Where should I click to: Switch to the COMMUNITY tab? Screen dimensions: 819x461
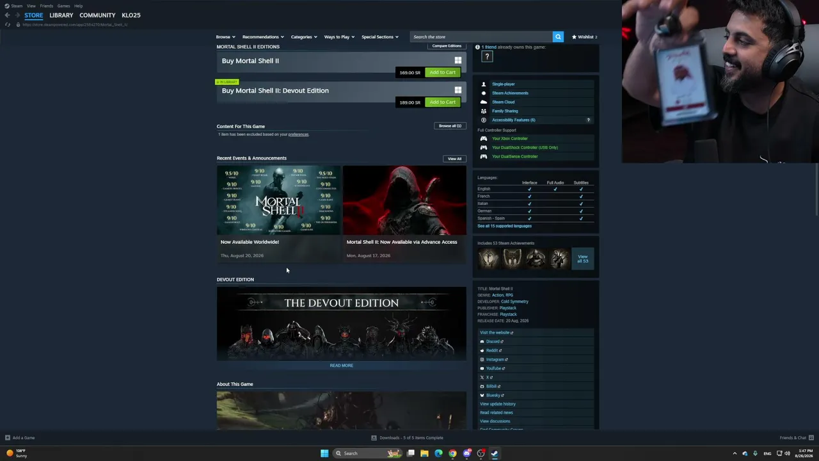click(97, 15)
